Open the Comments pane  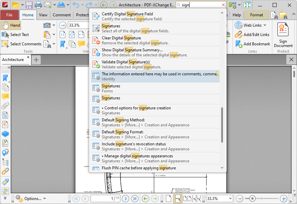[x=4, y=96]
